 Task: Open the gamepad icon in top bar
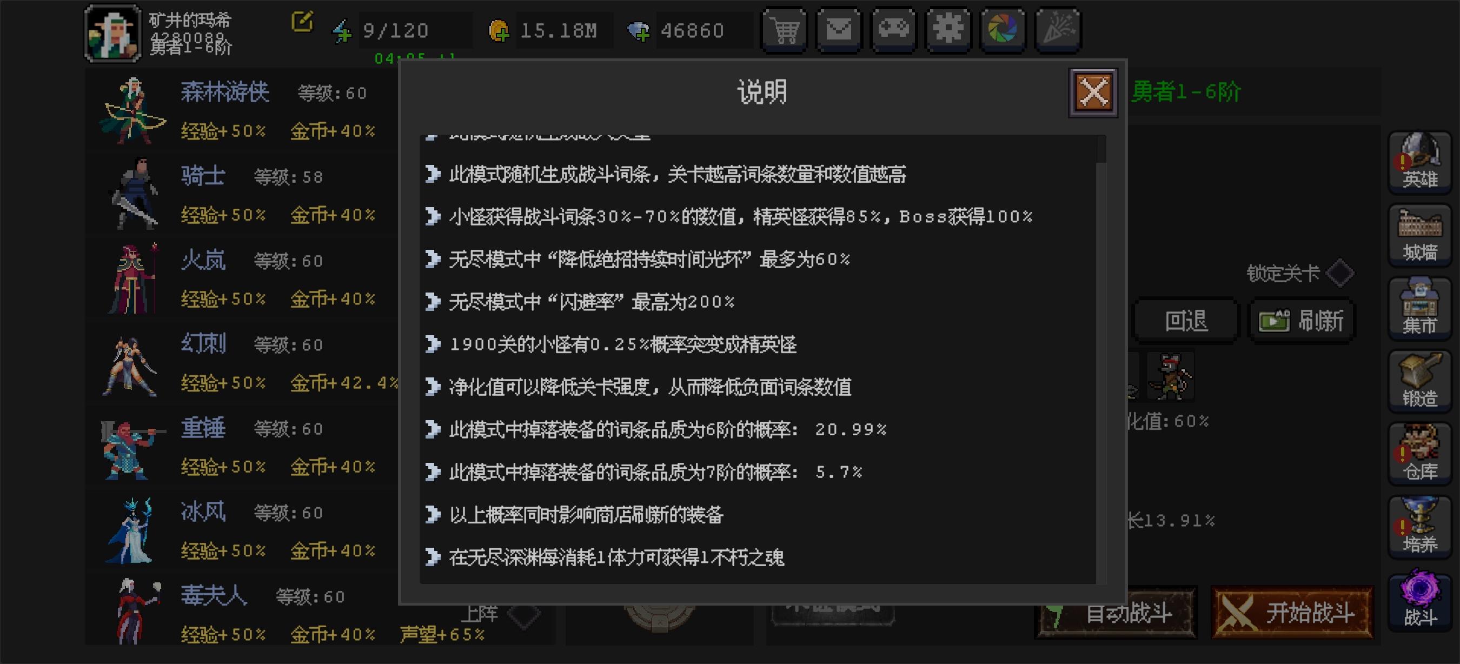(893, 30)
